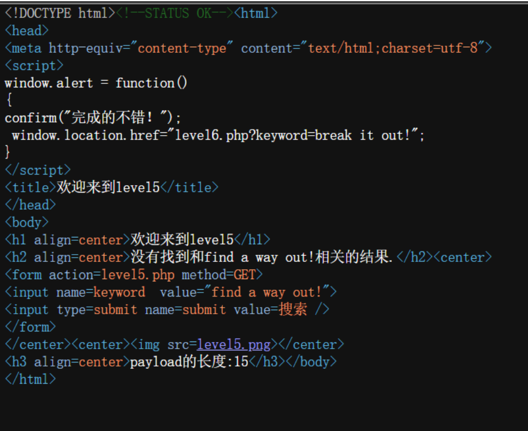Click the h3 line payload的长度:15

[x=171, y=362]
